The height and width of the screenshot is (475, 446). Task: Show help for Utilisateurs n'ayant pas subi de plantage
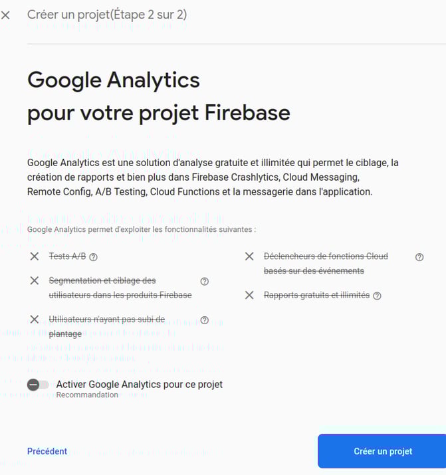(x=205, y=320)
